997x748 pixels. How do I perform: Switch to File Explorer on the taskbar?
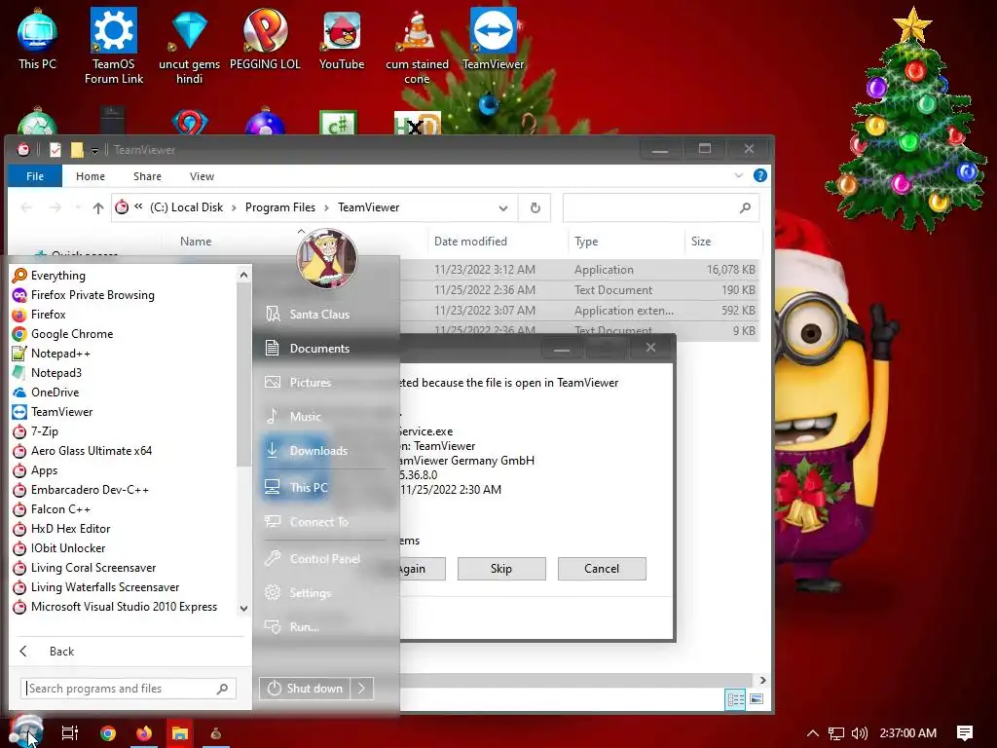pos(180,733)
